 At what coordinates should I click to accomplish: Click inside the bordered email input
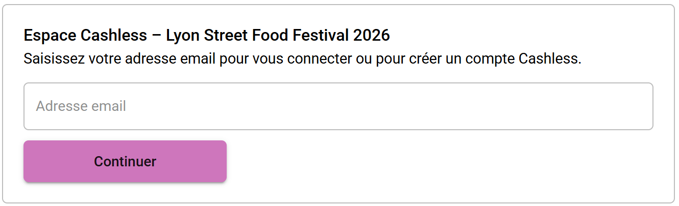(338, 106)
